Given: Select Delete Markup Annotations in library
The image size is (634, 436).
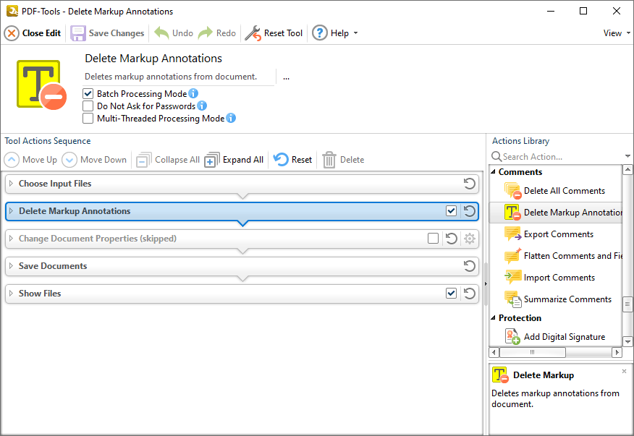Looking at the screenshot, I should [556, 213].
